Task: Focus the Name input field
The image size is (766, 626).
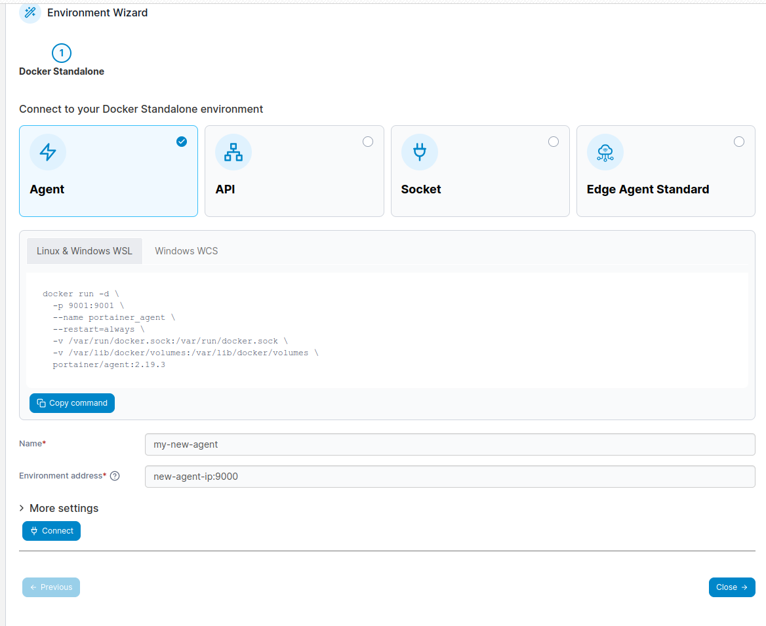Action: point(449,444)
